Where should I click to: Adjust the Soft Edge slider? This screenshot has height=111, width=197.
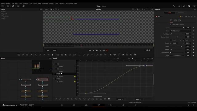[177, 34]
